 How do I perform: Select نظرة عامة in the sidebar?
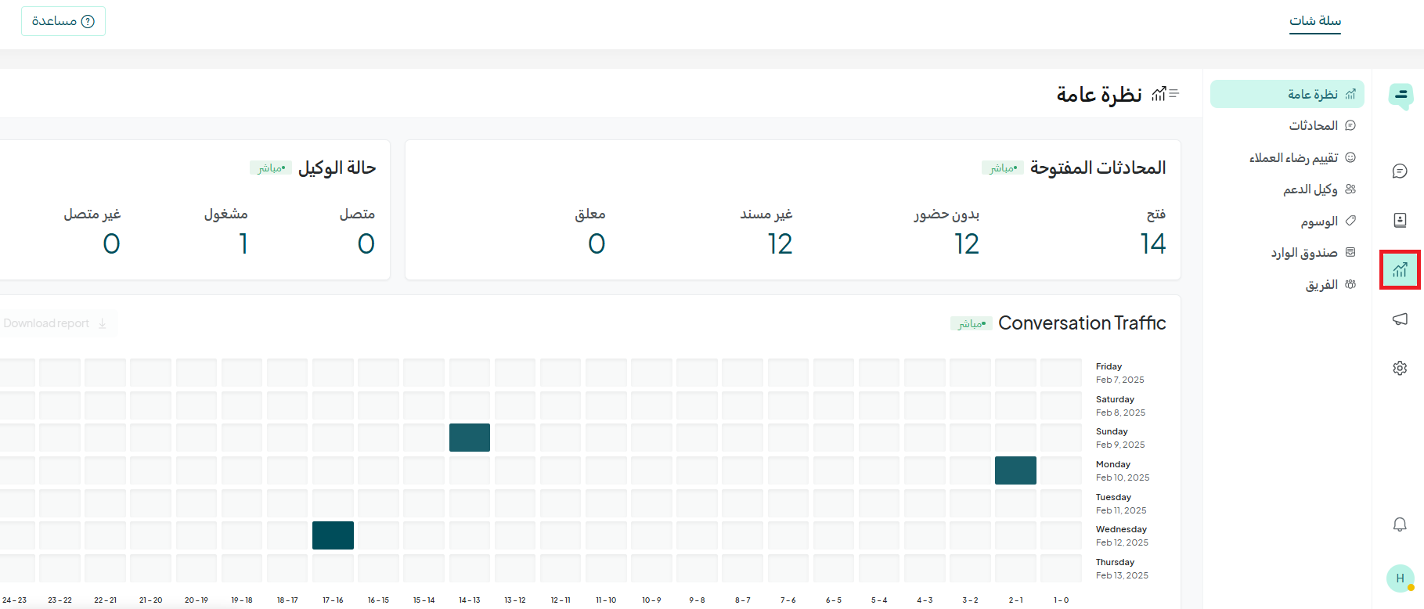pos(1287,94)
